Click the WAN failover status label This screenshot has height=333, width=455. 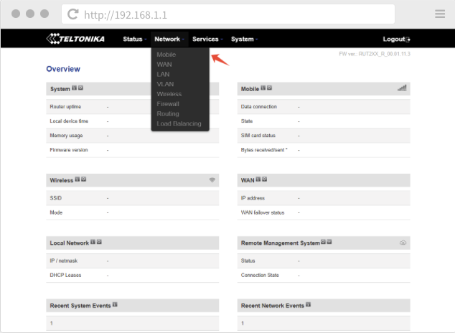pyautogui.click(x=263, y=212)
